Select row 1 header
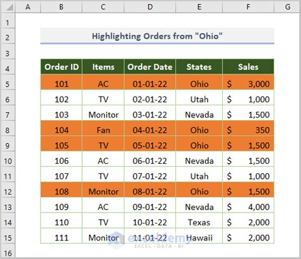 8,21
